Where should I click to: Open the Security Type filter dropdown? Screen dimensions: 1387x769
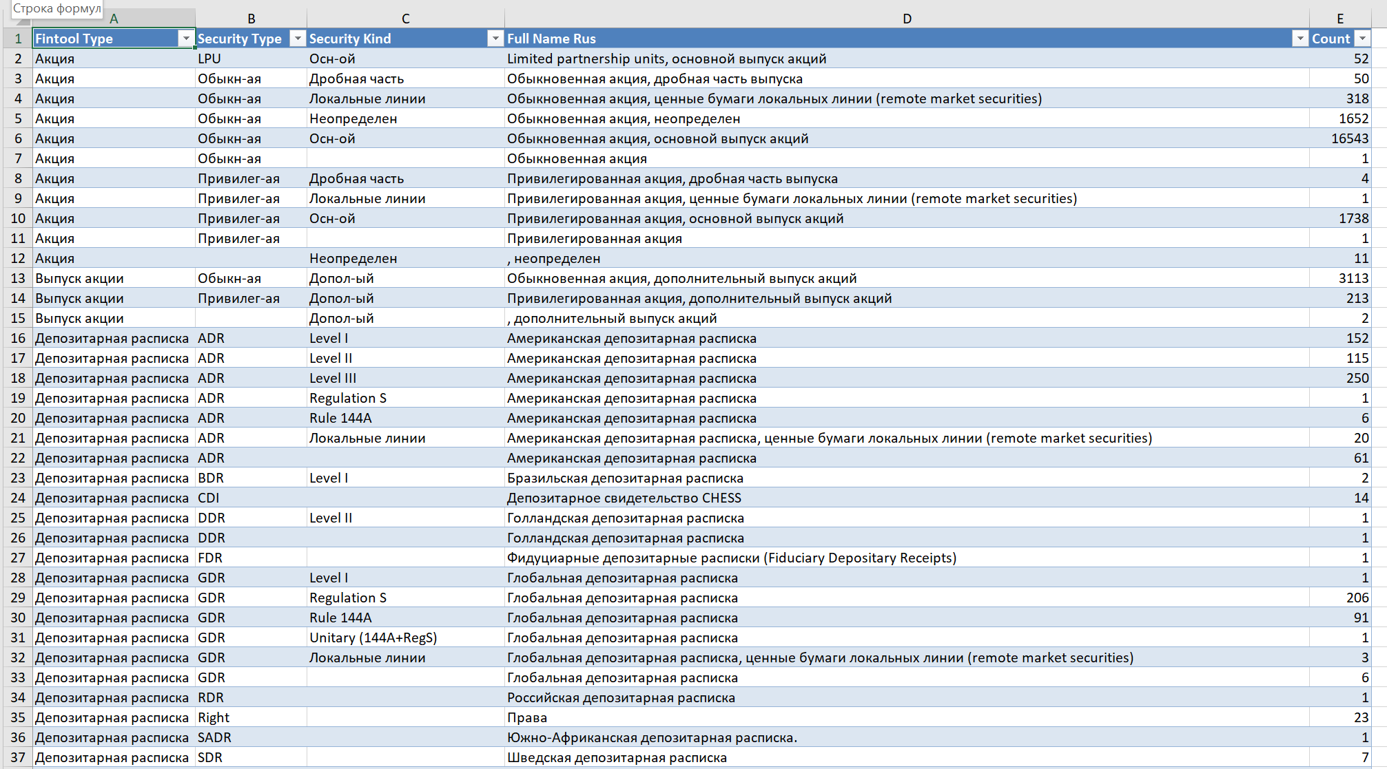tap(297, 39)
